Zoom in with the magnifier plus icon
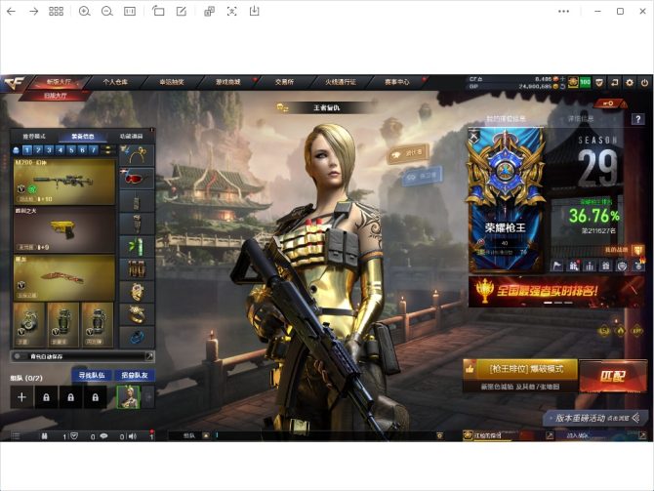 coord(84,12)
